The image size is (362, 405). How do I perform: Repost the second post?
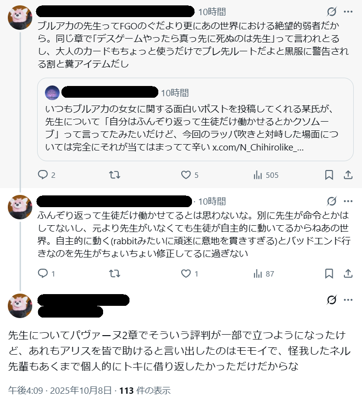(x=114, y=274)
